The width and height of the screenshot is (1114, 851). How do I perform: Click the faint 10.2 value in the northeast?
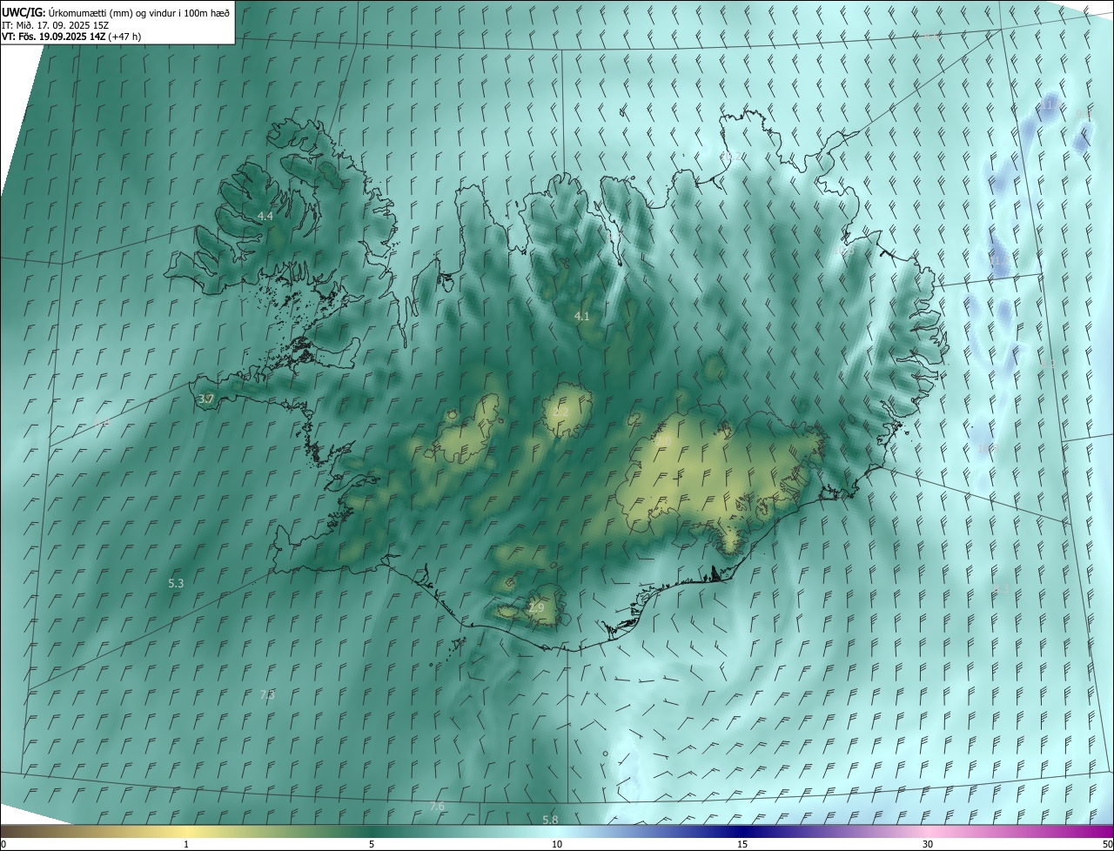[732, 157]
